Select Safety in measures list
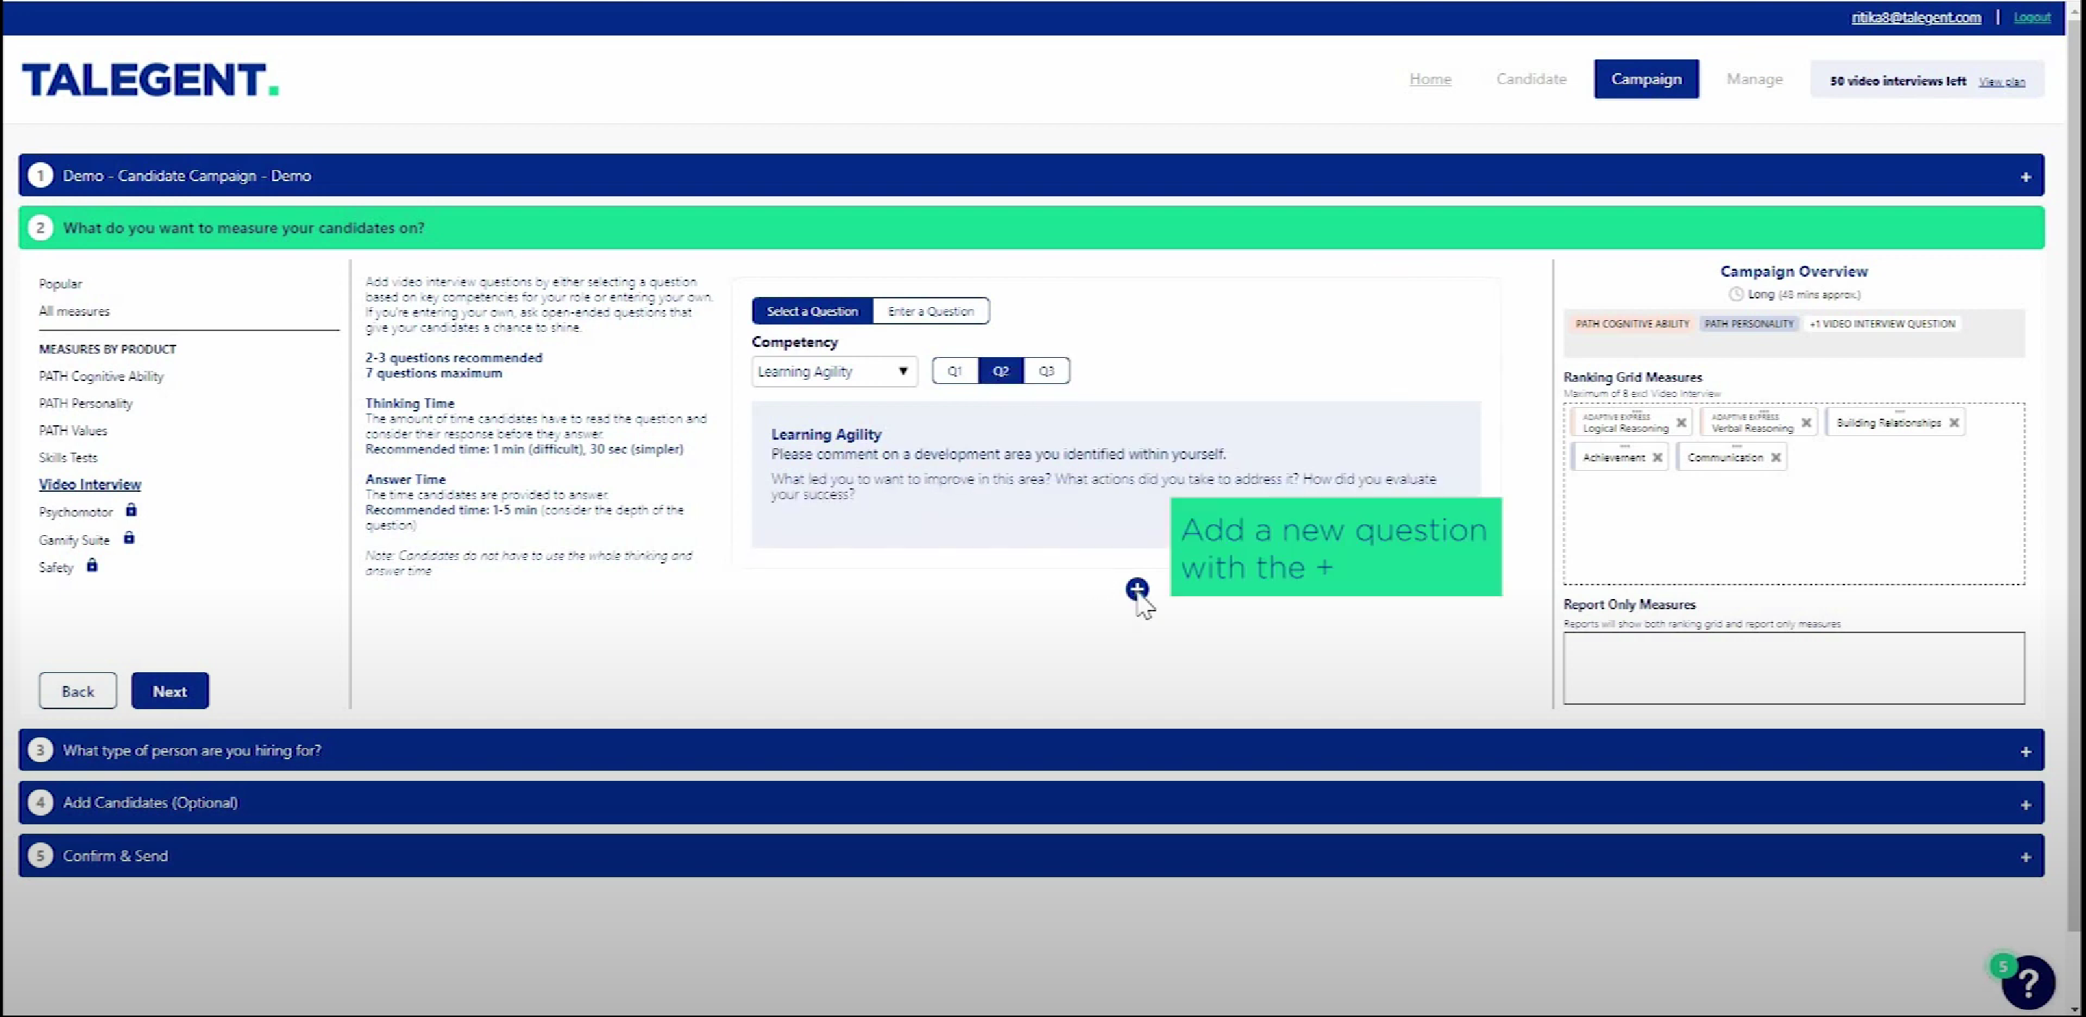 [x=56, y=568]
